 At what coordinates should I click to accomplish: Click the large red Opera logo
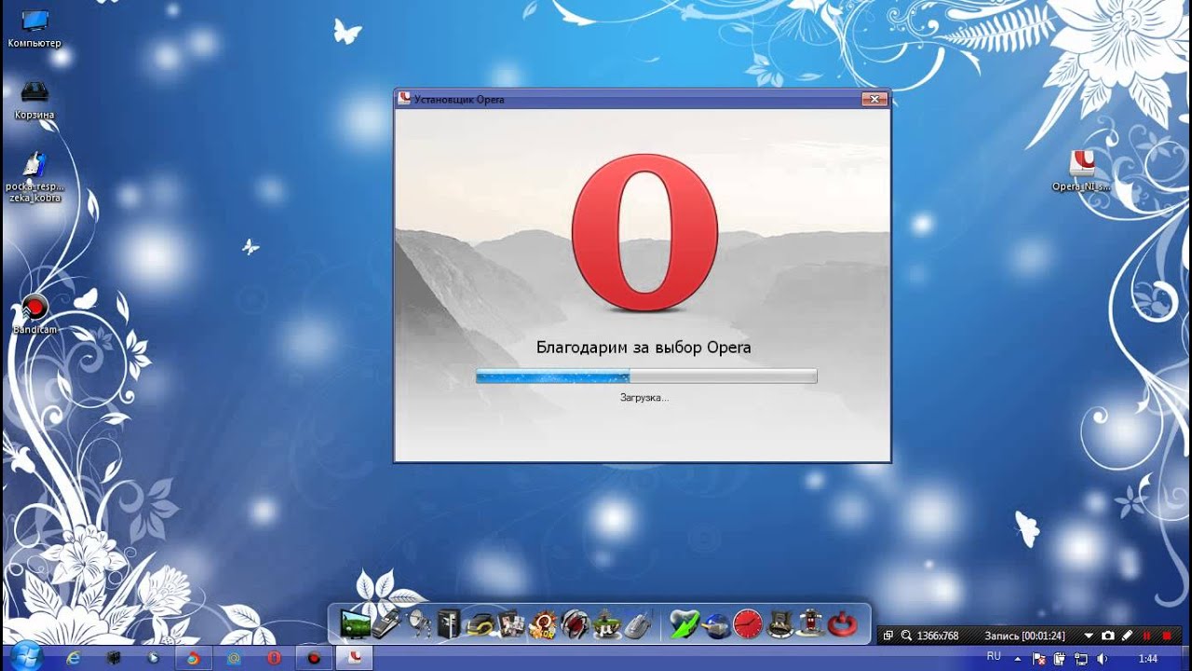[644, 232]
